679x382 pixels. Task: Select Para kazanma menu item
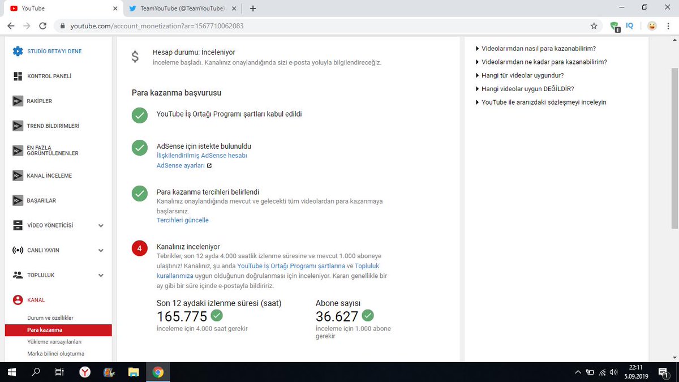pos(58,330)
